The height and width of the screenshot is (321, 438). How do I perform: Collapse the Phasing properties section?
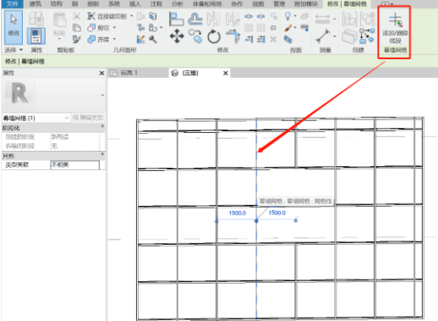pyautogui.click(x=102, y=126)
